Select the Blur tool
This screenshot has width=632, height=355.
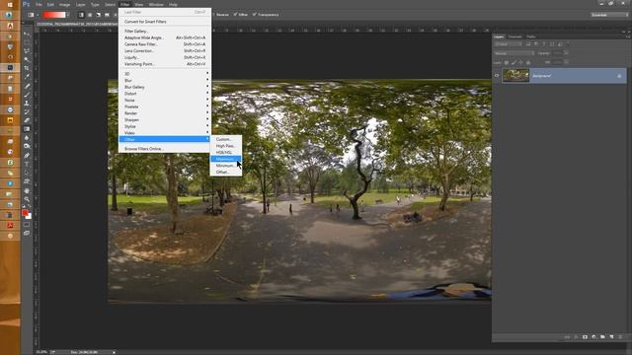(27, 138)
